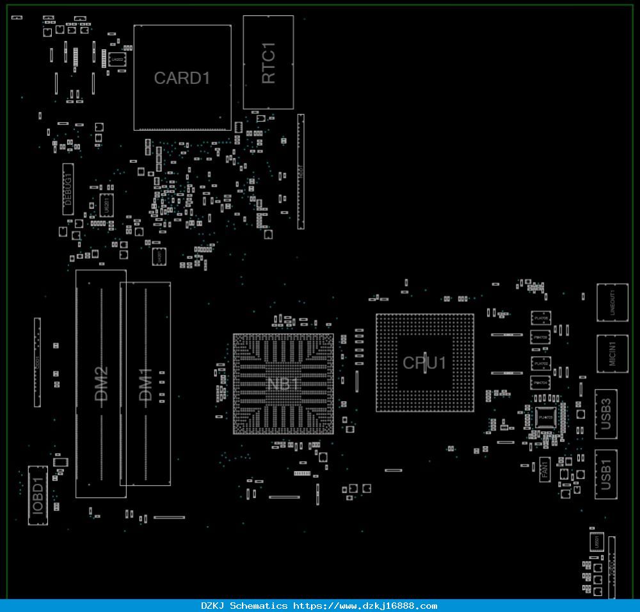Select the PU4702 power component
Screen dimensions: 640x612
pos(541,363)
